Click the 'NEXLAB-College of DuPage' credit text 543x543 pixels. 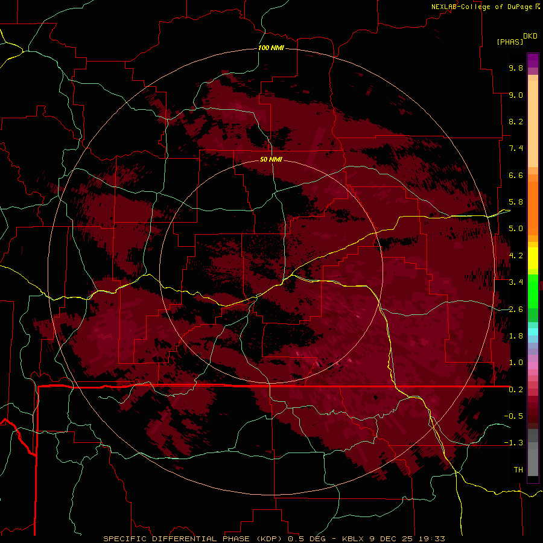click(481, 7)
